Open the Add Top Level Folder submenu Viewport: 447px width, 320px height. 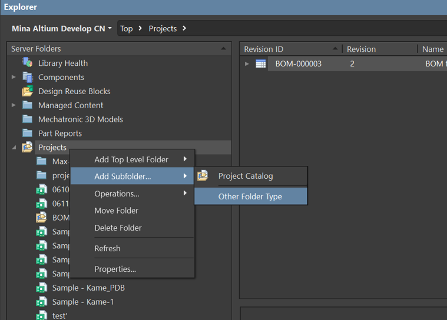[133, 159]
